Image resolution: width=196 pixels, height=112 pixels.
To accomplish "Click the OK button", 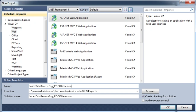I will (x=168, y=107).
